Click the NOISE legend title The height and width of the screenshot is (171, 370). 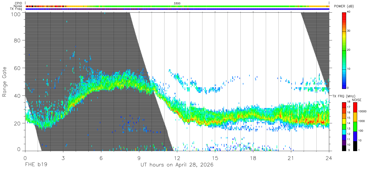pos(356,100)
